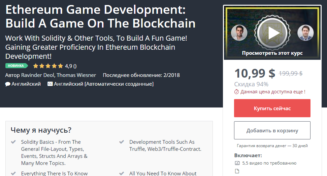The height and width of the screenshot is (176, 327).
Task: Click checkmark beside "Development Tools Such As"
Action: tap(122, 142)
